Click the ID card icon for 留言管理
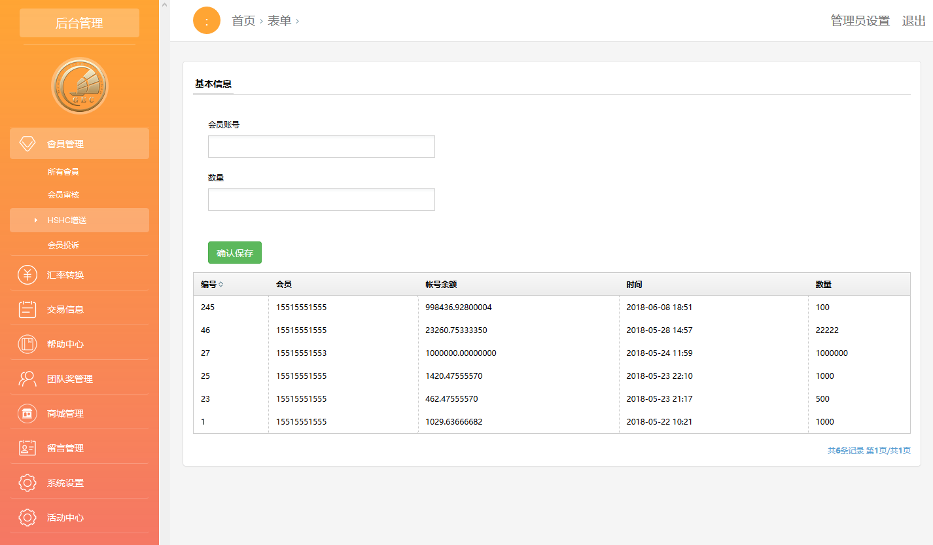Image resolution: width=933 pixels, height=545 pixels. pos(27,448)
